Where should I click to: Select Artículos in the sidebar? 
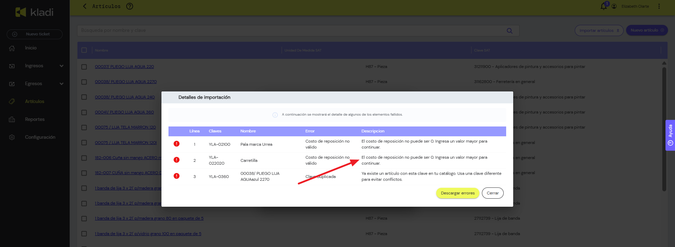click(34, 102)
